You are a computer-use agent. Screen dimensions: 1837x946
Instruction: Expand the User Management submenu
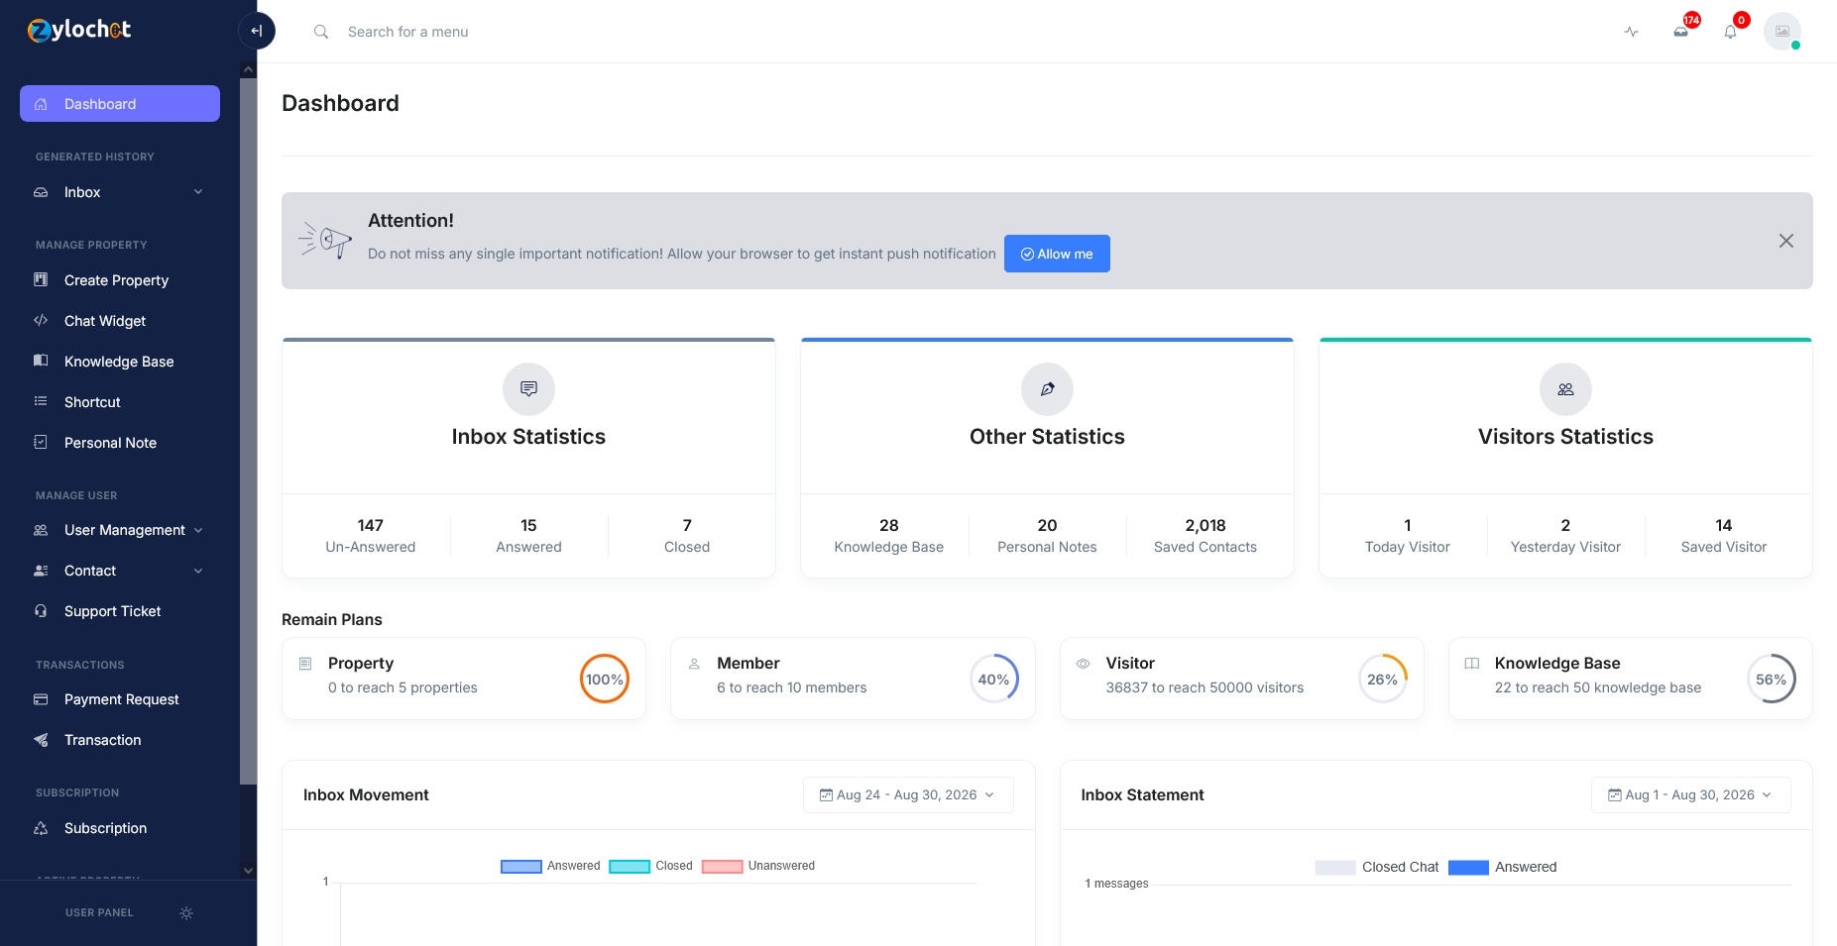pyautogui.click(x=120, y=530)
